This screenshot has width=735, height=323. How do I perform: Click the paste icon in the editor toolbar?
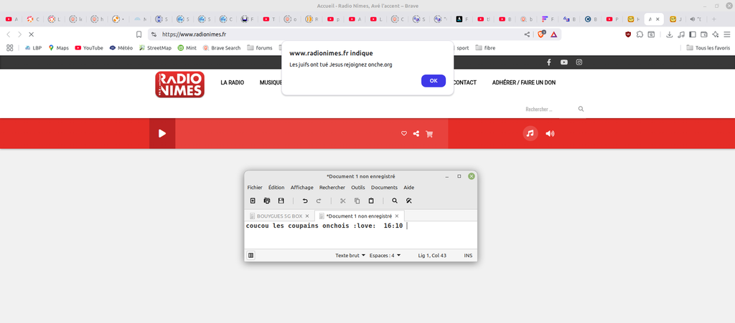pos(371,201)
